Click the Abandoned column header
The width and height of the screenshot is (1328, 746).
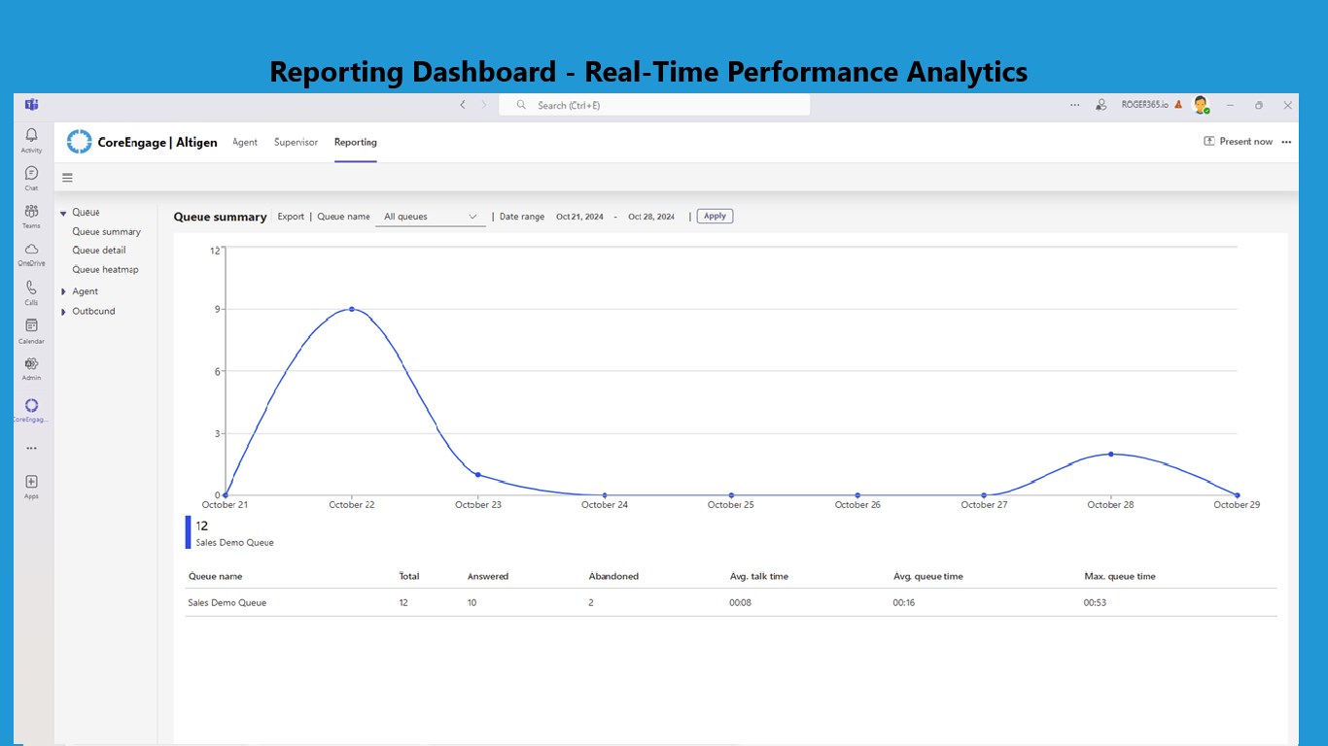coord(613,576)
